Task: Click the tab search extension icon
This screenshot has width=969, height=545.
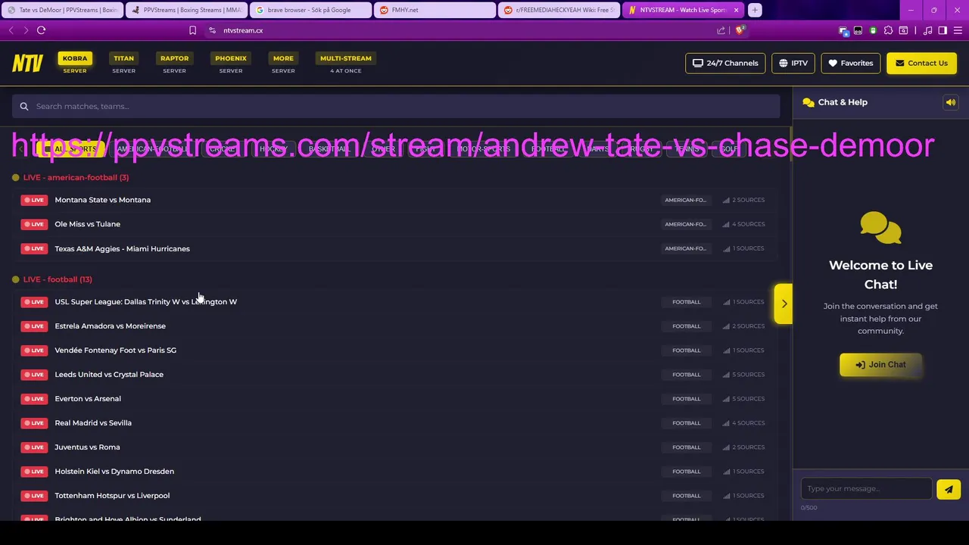Action: [x=903, y=30]
